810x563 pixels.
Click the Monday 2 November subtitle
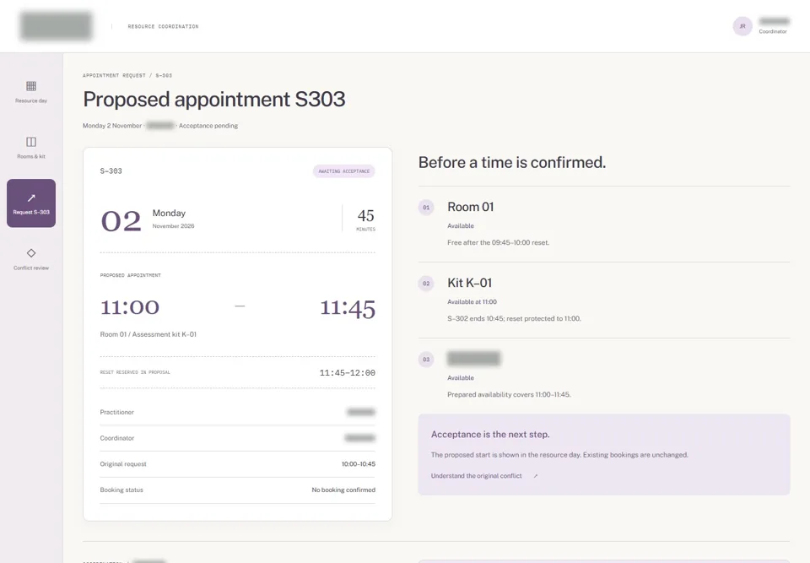(112, 126)
